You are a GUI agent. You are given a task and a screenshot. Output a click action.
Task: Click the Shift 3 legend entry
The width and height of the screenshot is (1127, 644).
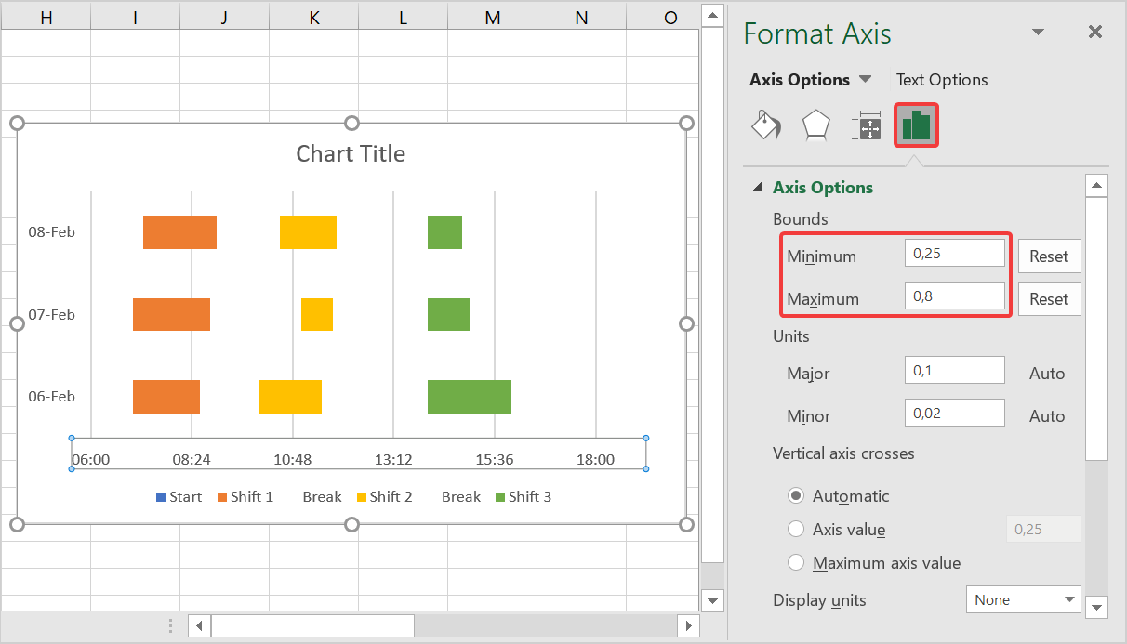(523, 497)
